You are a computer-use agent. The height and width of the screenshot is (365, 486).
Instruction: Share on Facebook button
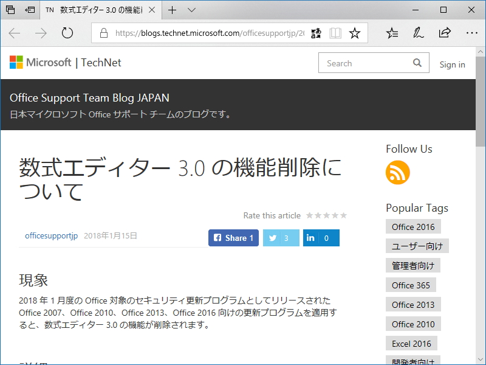[233, 238]
